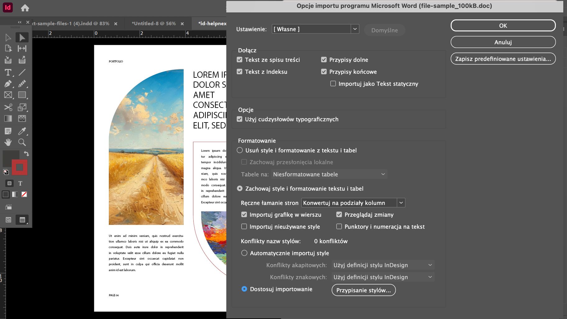This screenshot has width=567, height=319.
Task: Activate the Line tool
Action: (22, 72)
